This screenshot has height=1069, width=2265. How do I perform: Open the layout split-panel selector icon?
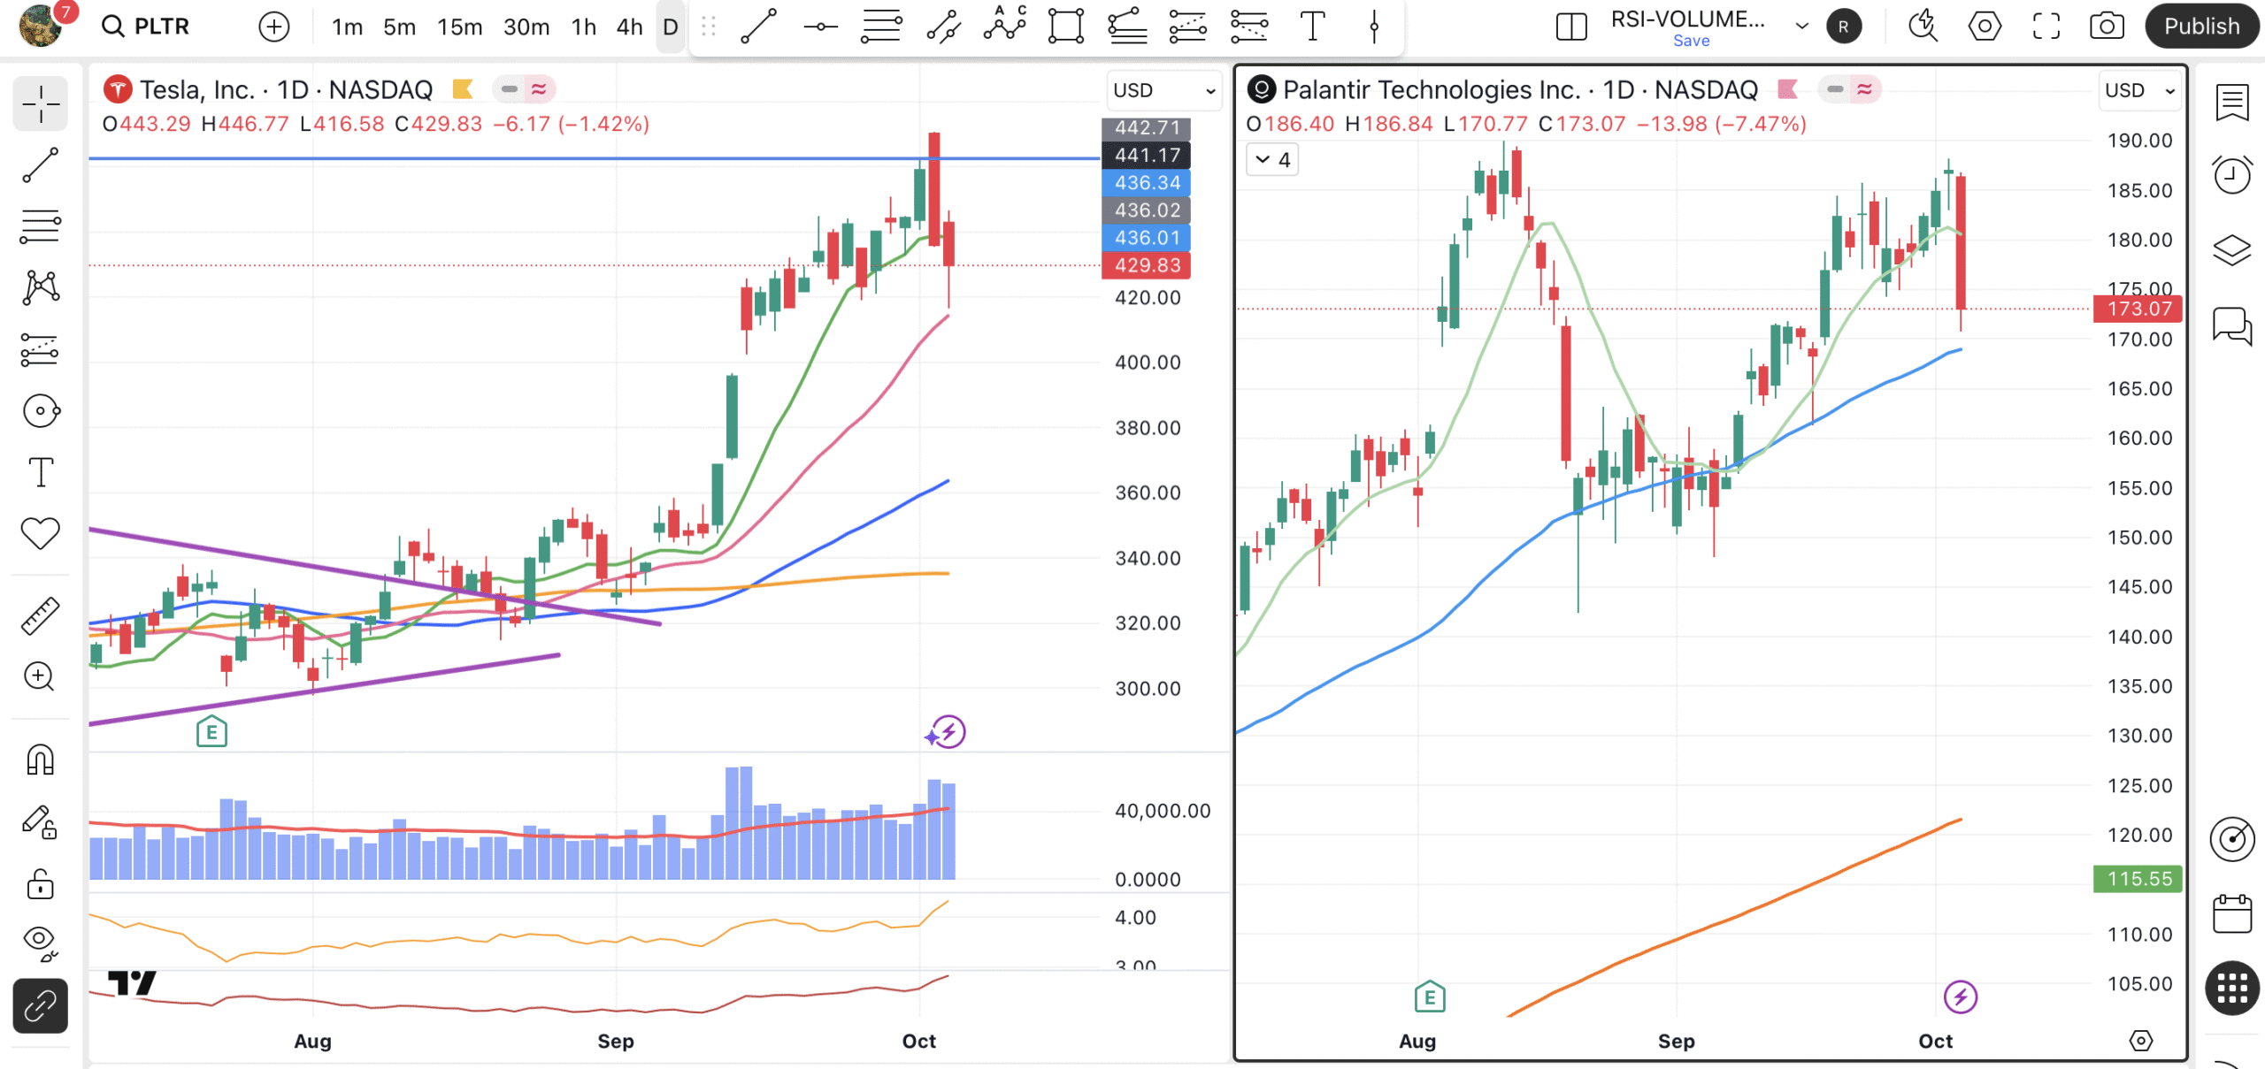point(1571,27)
